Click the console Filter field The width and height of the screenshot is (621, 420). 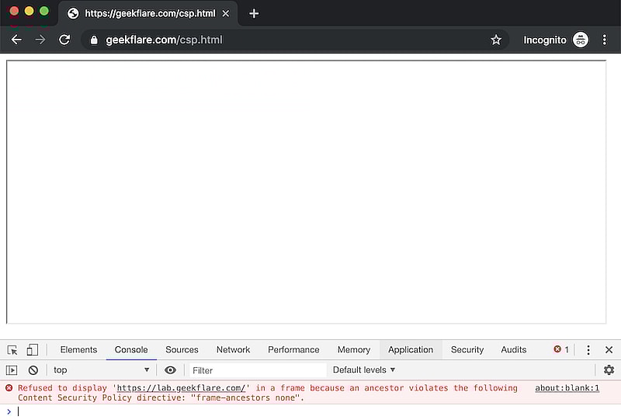(x=258, y=370)
